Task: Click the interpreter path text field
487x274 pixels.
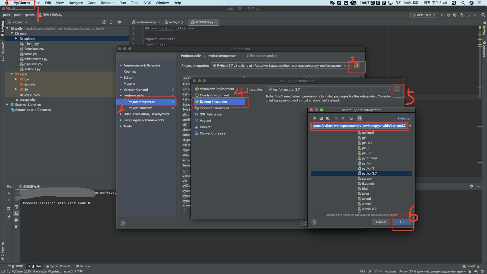Action: coord(359,126)
